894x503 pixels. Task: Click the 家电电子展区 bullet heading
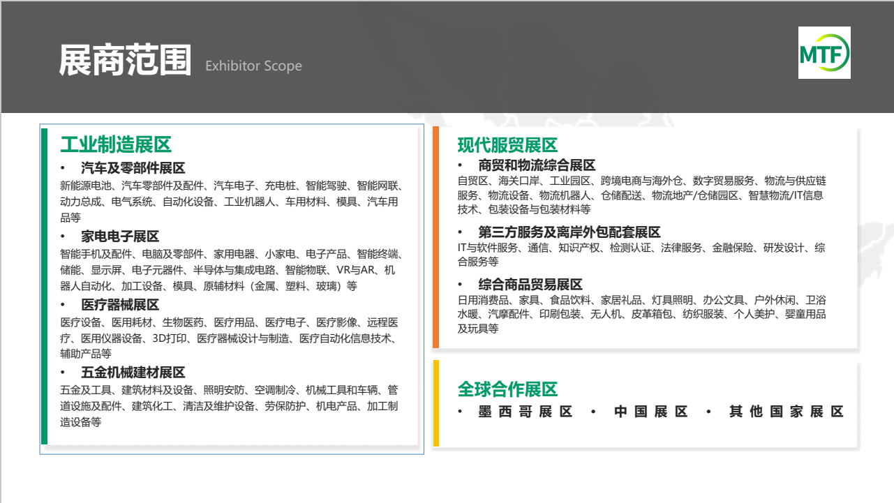tap(120, 237)
